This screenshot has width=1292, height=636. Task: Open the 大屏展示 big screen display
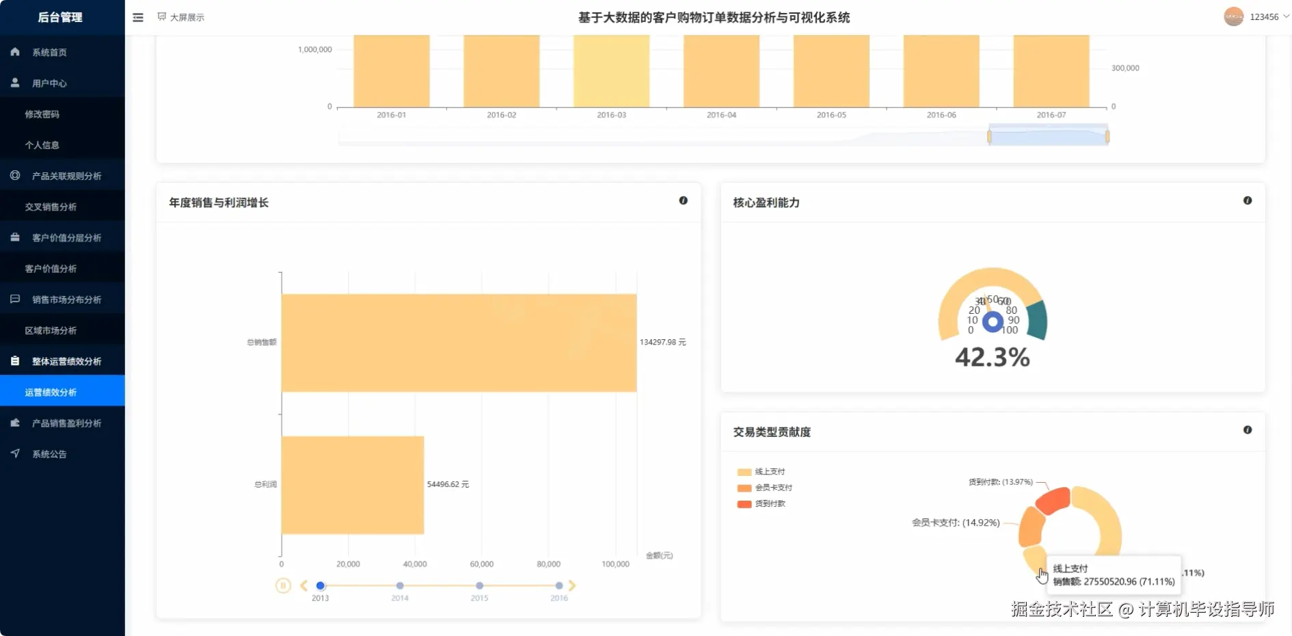pos(180,17)
